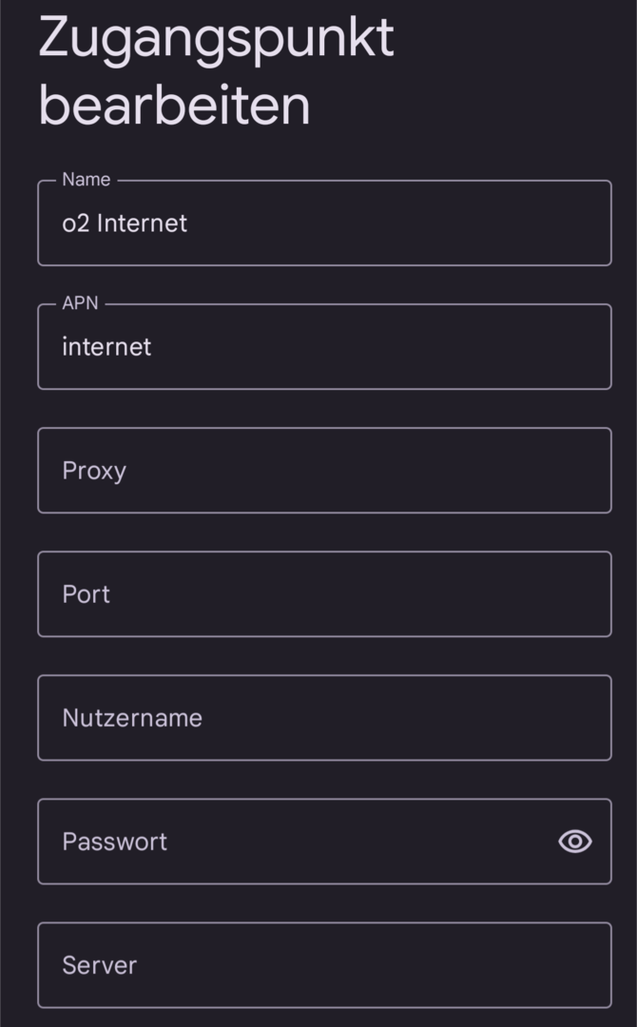
Task: Click the word bearbeiten in the heading
Action: point(175,106)
